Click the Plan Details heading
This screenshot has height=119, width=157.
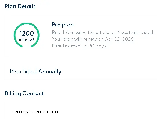point(20,6)
